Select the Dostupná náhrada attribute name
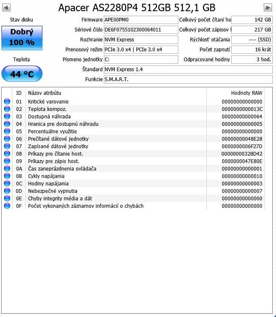Viewport: 276px width, 317px height. click(49, 116)
